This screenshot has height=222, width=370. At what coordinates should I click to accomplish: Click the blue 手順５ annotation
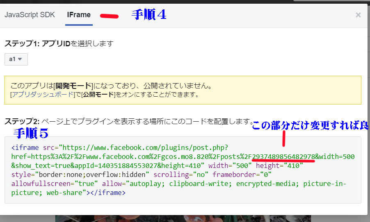(x=31, y=133)
